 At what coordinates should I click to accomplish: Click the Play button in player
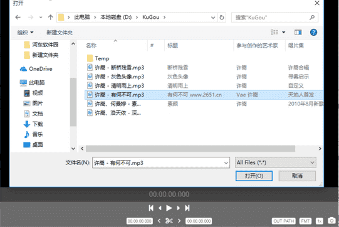point(169,208)
